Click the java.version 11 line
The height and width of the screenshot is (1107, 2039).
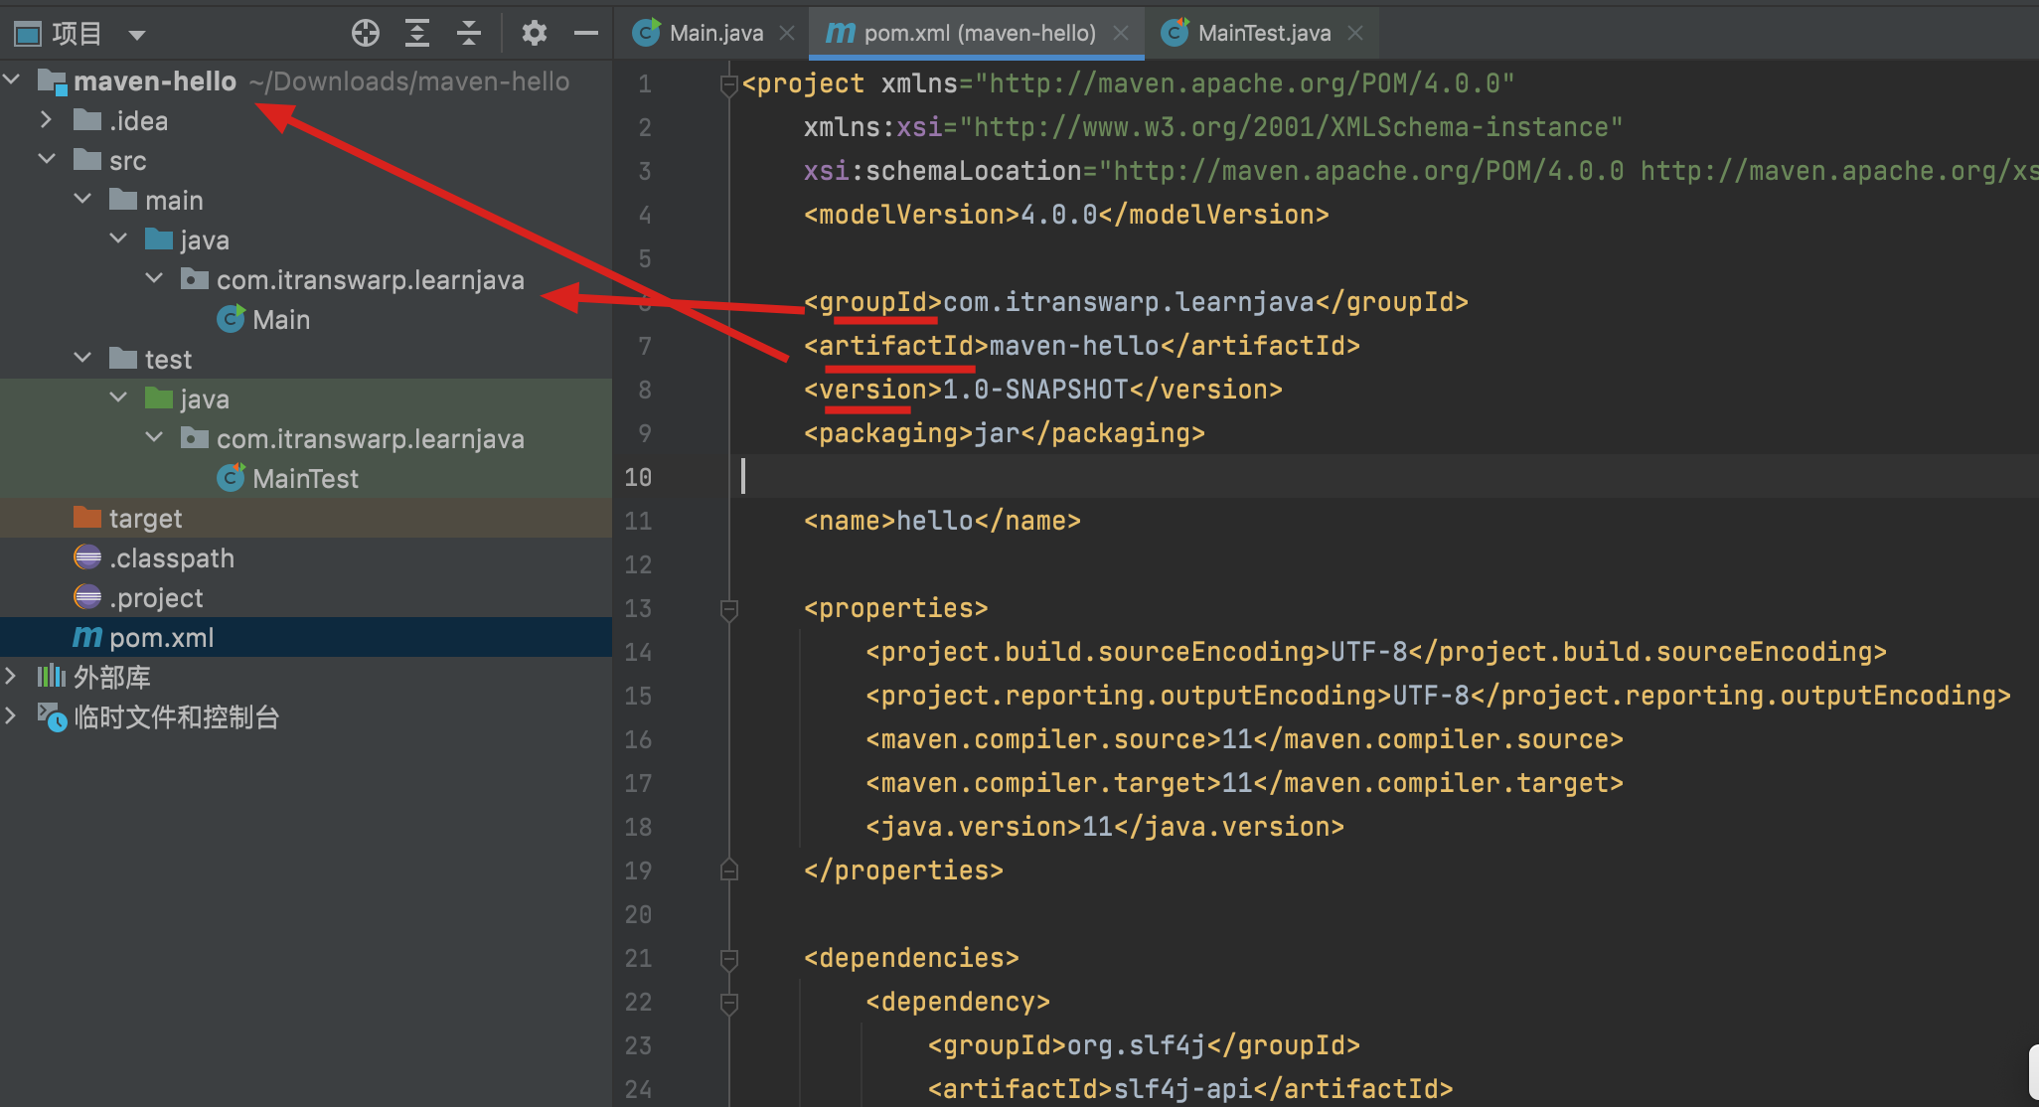point(1105,827)
